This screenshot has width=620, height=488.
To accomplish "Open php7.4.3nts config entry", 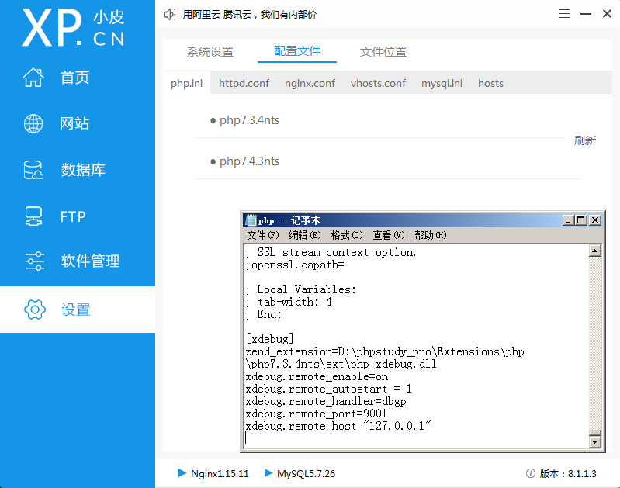I will coord(249,161).
